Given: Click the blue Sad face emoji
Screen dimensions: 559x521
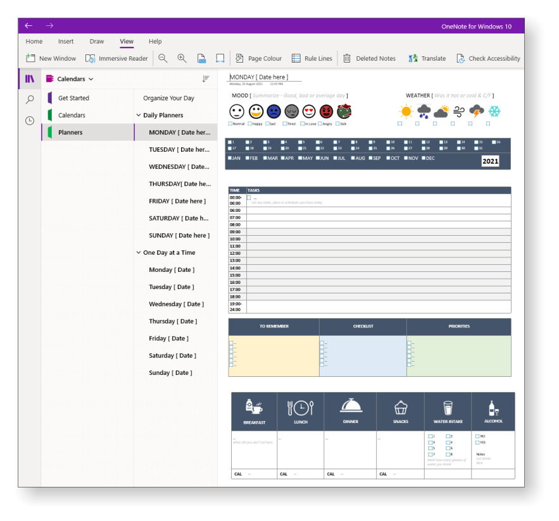Looking at the screenshot, I should coord(273,111).
